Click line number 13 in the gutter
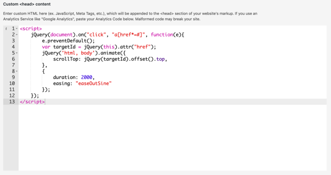Image resolution: width=331 pixels, height=175 pixels. click(x=11, y=101)
